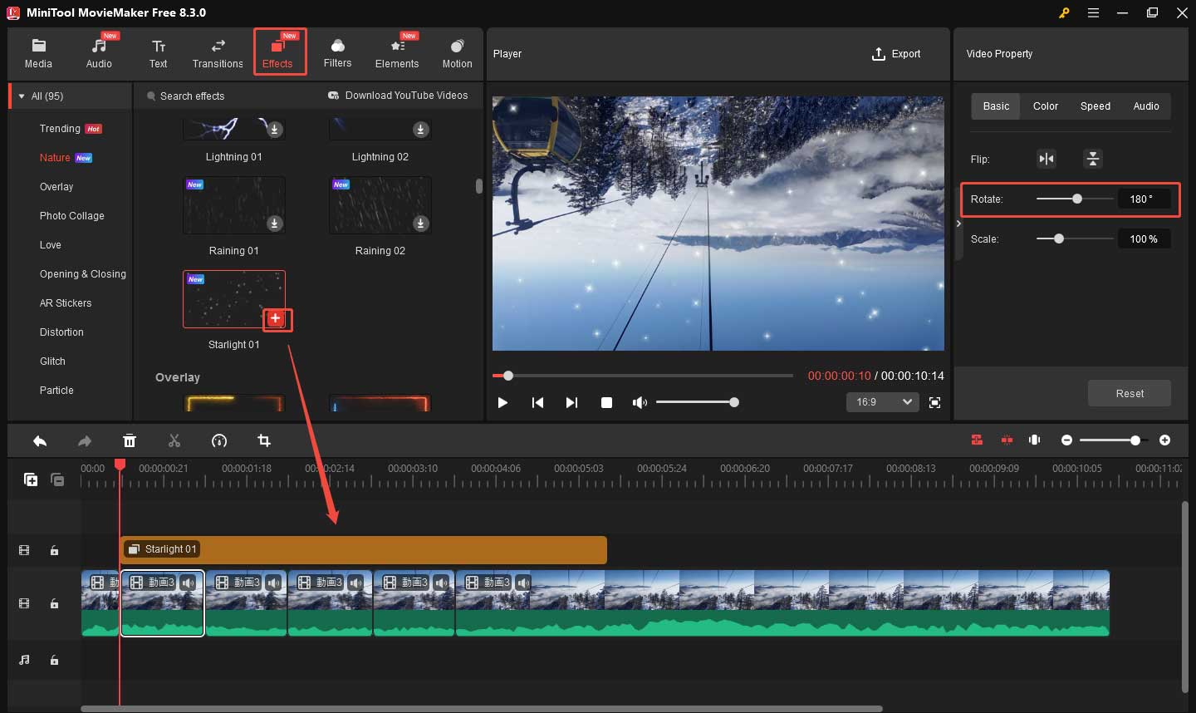This screenshot has height=713, width=1196.
Task: Select the Raining 02 thumbnail
Action: [380, 205]
